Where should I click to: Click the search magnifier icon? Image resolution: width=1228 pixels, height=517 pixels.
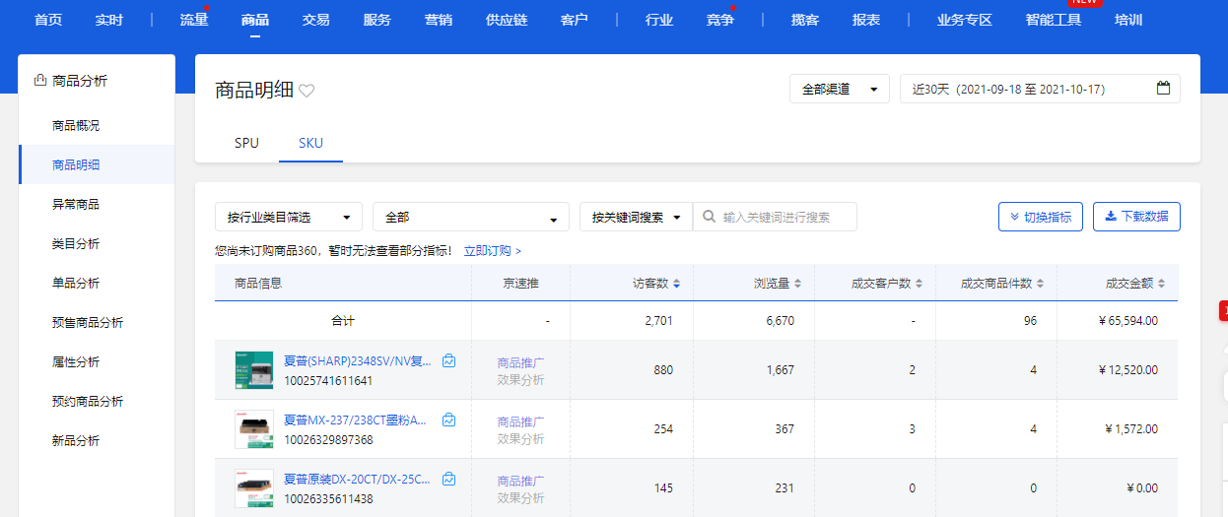708,217
